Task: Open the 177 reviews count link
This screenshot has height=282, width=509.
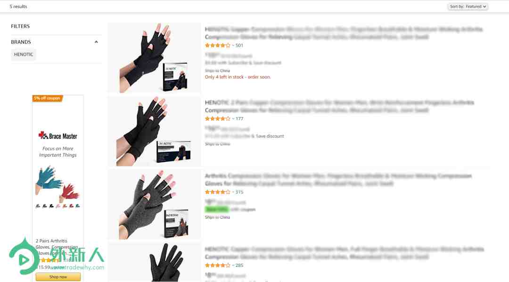Action: pyautogui.click(x=239, y=119)
